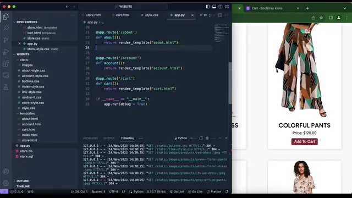Click Prettier in status bar
Viewport: 352px width, 198px height.
[214, 192]
